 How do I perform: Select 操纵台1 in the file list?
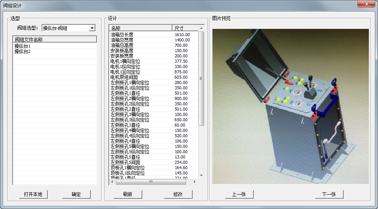(23, 46)
